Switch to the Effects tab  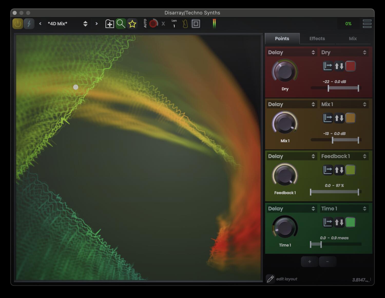(x=317, y=39)
